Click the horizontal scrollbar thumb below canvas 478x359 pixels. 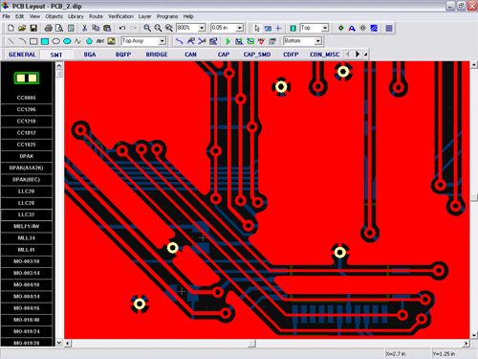pos(251,344)
